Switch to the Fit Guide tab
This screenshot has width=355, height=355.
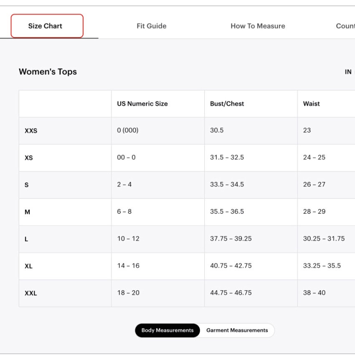click(152, 26)
